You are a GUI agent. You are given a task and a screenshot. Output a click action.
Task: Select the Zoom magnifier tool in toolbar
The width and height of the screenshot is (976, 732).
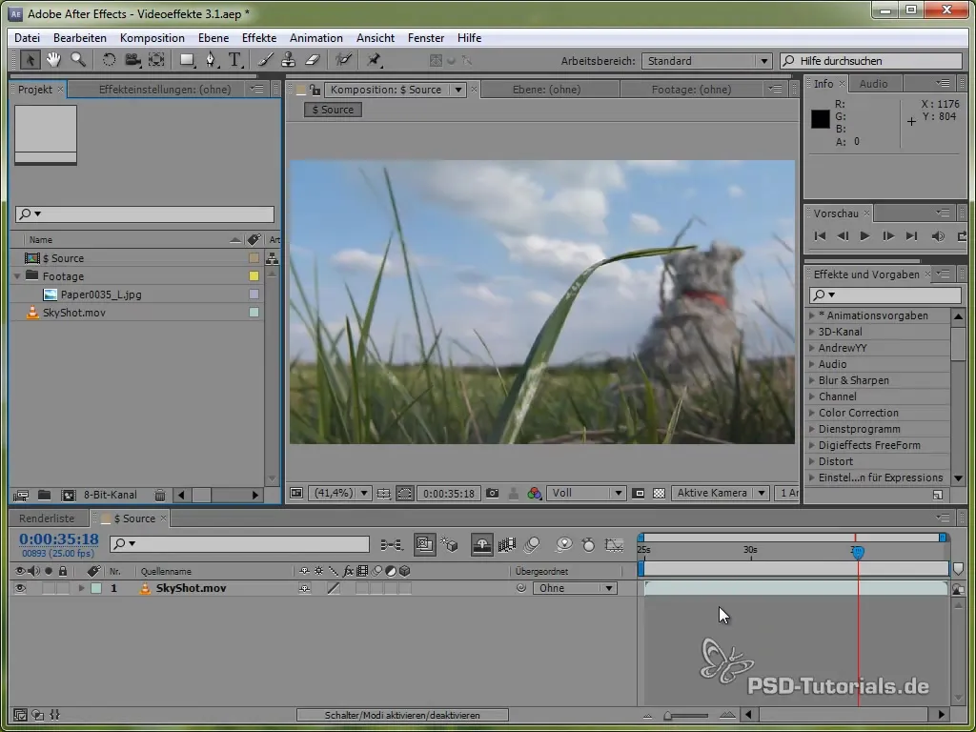tap(78, 60)
